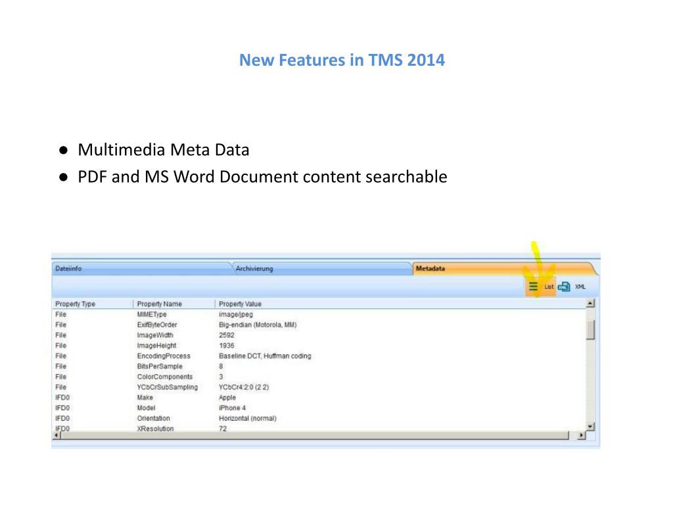This screenshot has width=673, height=505.
Task: Click 'PDF and MS Word Document content searchable'
Action: [262, 177]
